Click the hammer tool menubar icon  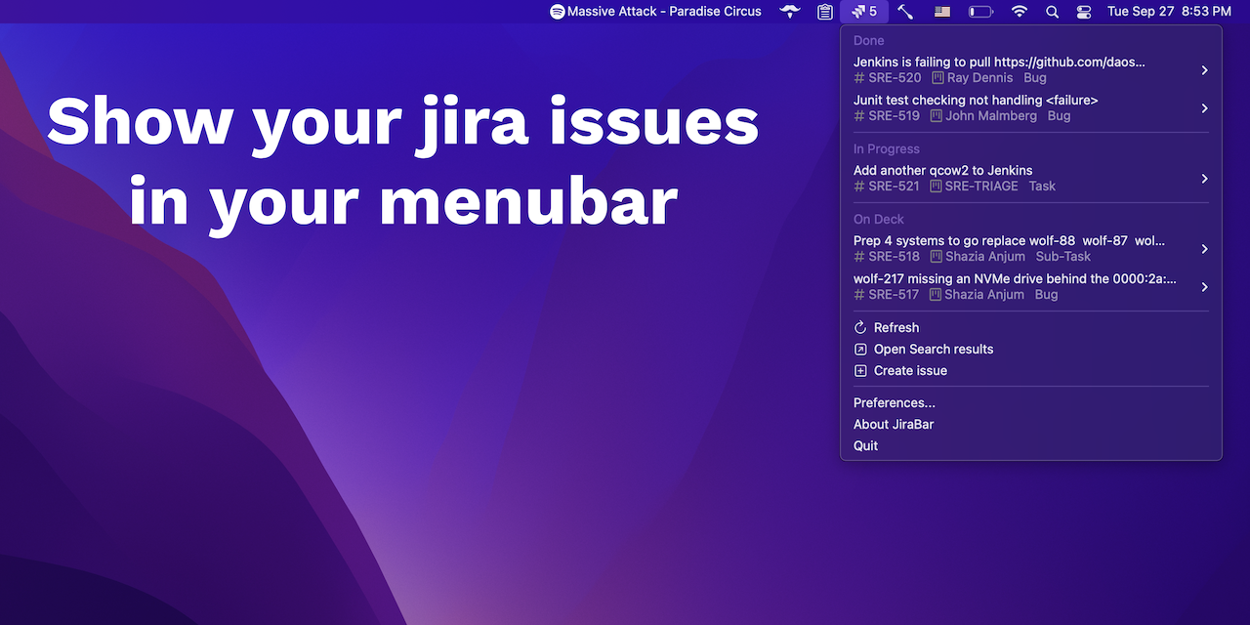tap(904, 11)
